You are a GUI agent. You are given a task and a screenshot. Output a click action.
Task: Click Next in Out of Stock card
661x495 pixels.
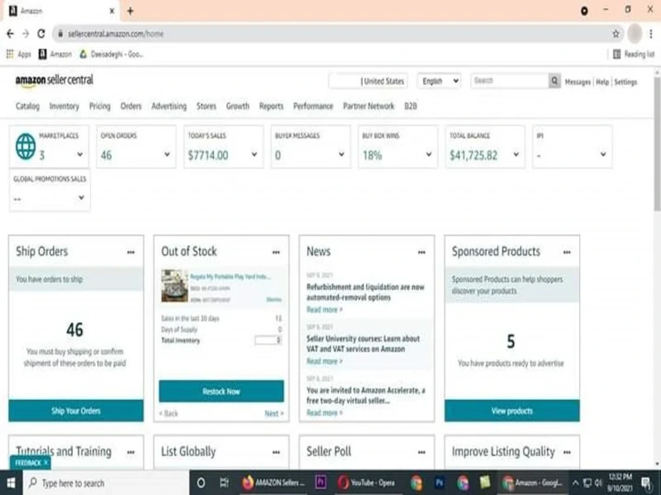point(274,414)
